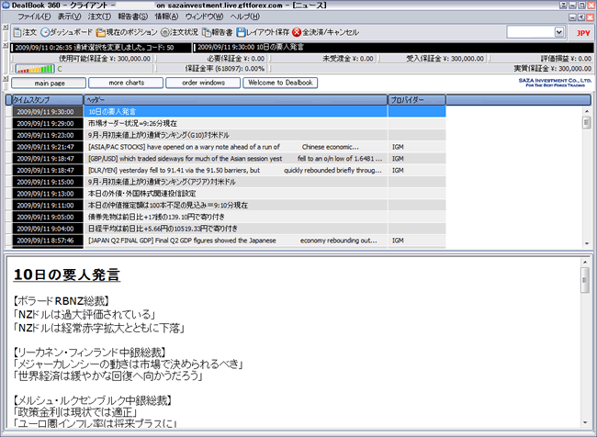
Task: Click the news list scrollbar thumb
Action: click(x=587, y=123)
